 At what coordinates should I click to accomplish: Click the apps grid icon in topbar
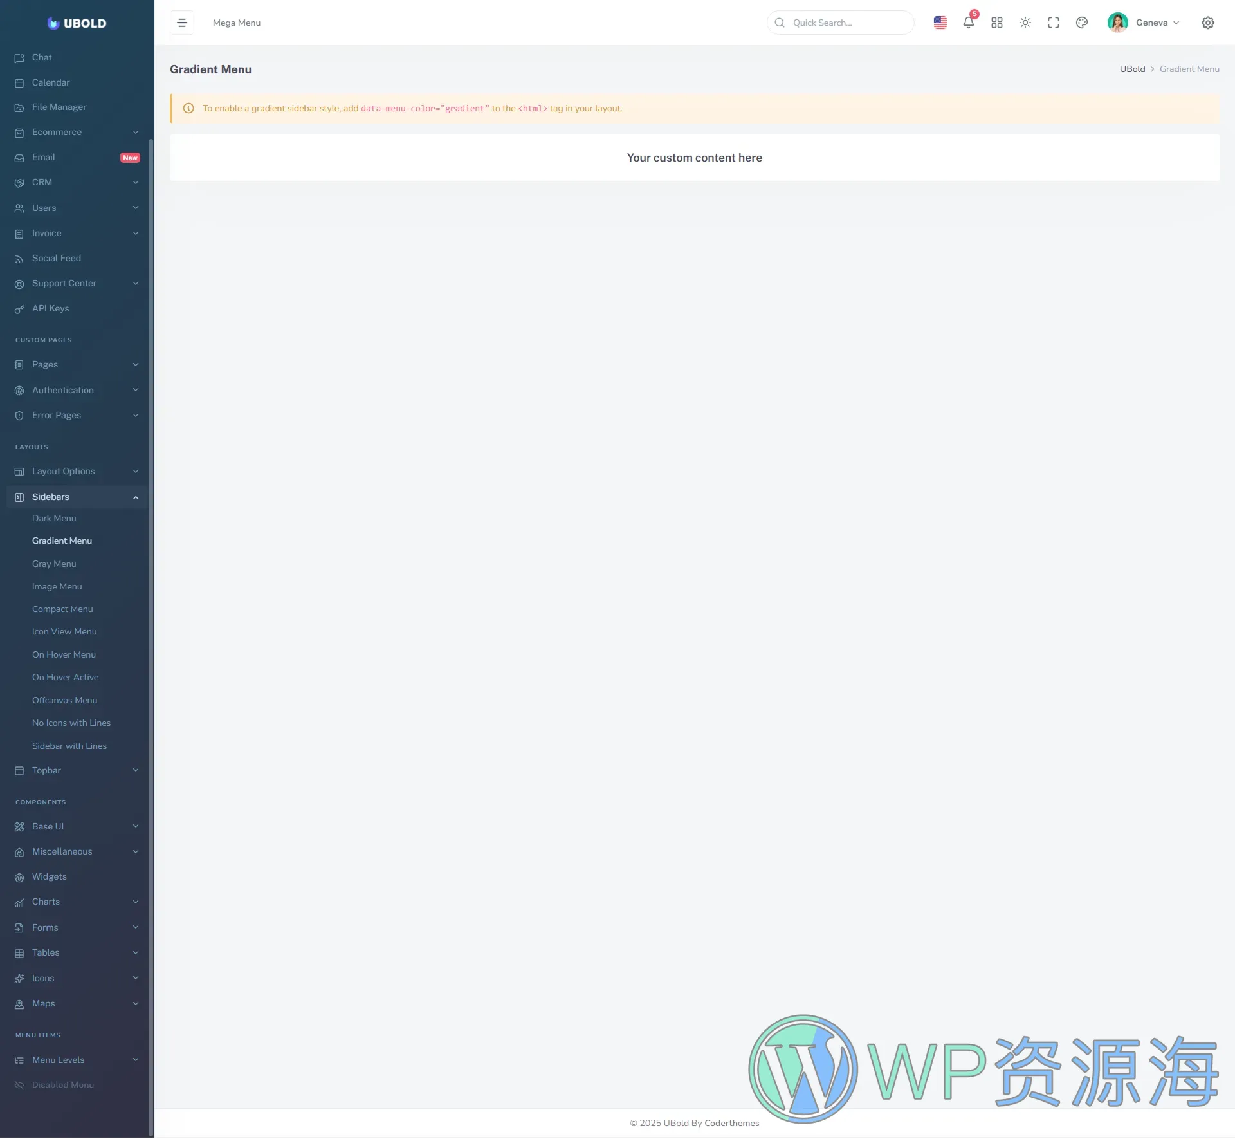tap(996, 23)
